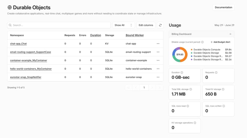Click the billable usage donut chart
Image resolution: width=247 pixels, height=138 pixels.
(180, 55)
